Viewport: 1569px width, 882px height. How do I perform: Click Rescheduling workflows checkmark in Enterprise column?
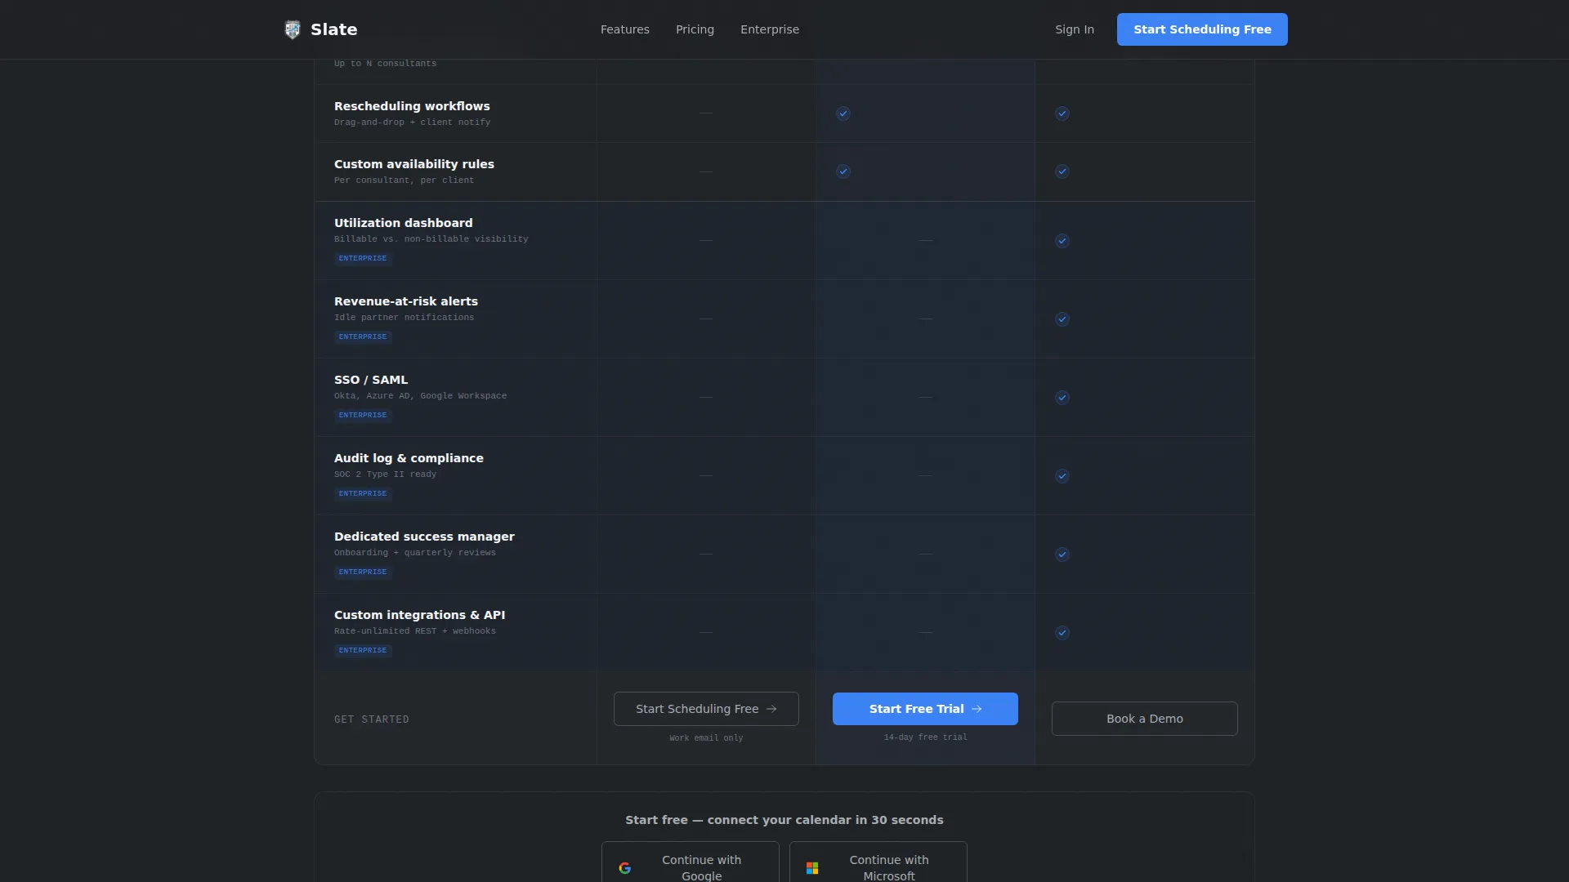pyautogui.click(x=1062, y=114)
